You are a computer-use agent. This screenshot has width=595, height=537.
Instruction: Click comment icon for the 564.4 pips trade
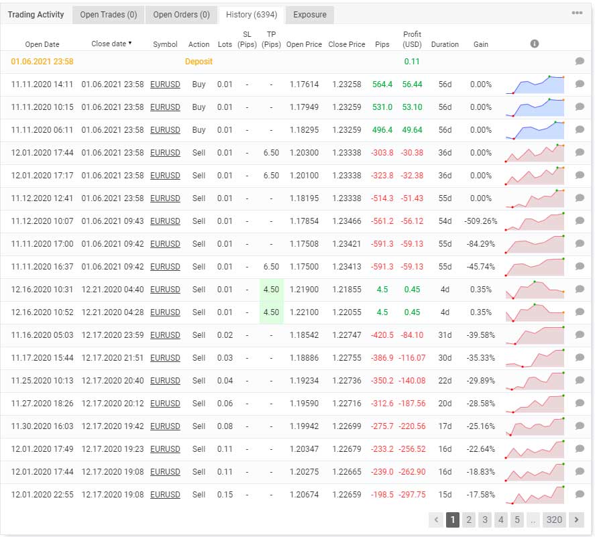coord(580,84)
